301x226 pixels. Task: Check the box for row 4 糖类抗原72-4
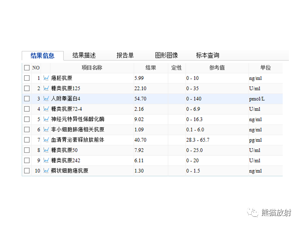(27, 109)
